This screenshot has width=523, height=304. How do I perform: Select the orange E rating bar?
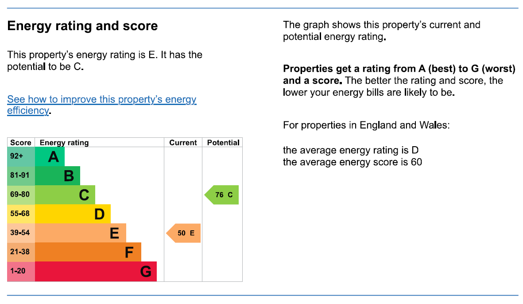80,233
